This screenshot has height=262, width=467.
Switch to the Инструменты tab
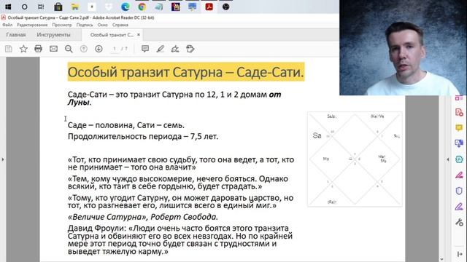53,35
